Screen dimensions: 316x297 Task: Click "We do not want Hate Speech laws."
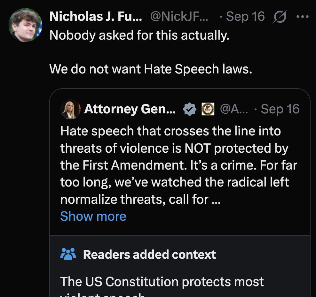click(x=151, y=69)
